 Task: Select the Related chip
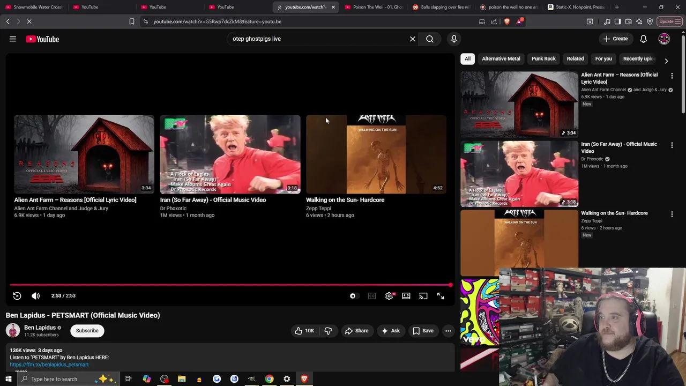click(x=575, y=59)
